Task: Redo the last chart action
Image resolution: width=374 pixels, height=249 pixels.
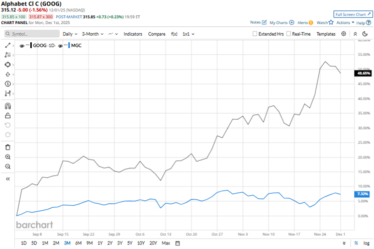Action: pyautogui.click(x=7, y=135)
